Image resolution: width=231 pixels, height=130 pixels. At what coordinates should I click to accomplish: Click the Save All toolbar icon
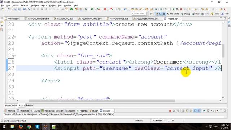19,9
